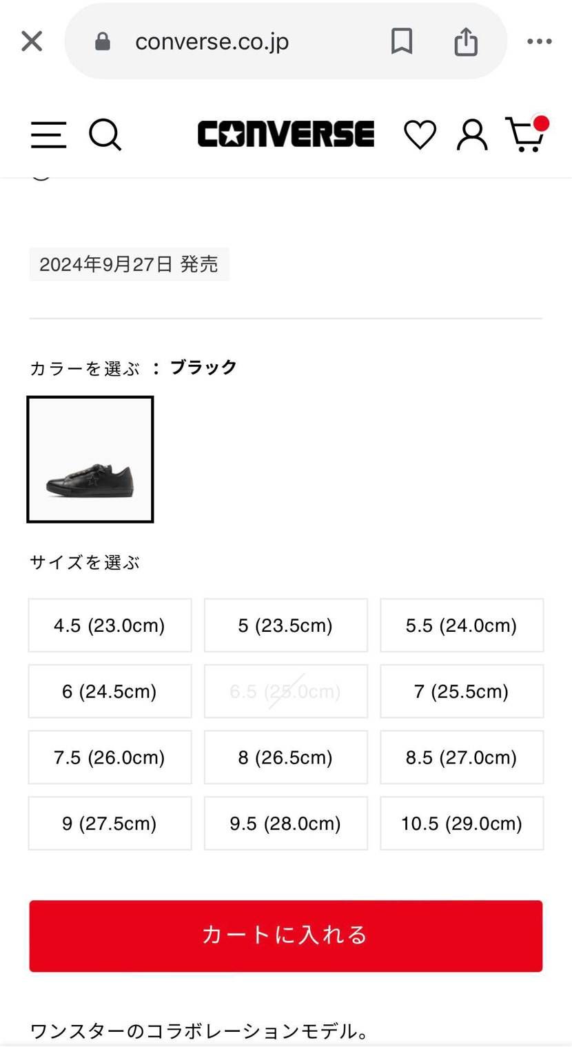
Task: Open the three-dot browser menu
Action: [539, 41]
